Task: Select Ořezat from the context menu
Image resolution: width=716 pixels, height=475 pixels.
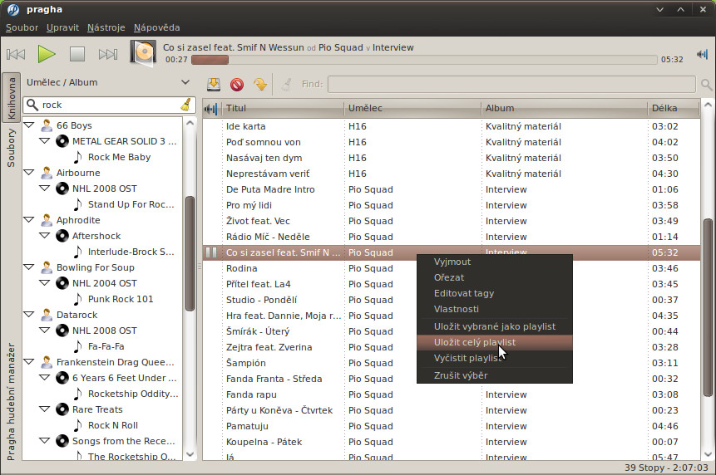Action: click(x=495, y=277)
